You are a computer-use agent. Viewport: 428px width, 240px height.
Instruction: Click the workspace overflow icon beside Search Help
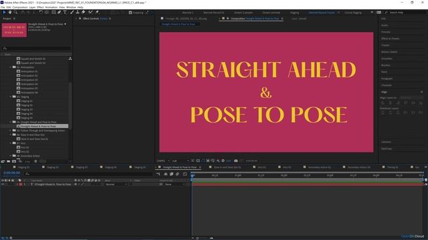tap(372, 12)
